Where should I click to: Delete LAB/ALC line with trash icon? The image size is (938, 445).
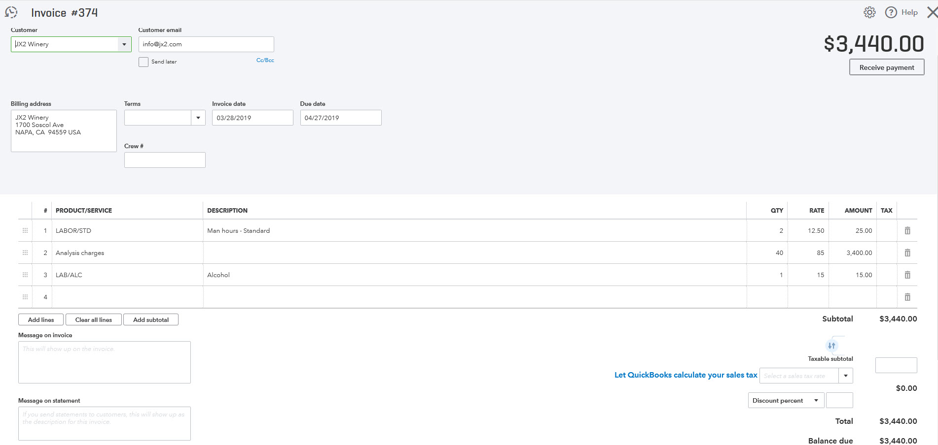pyautogui.click(x=907, y=275)
